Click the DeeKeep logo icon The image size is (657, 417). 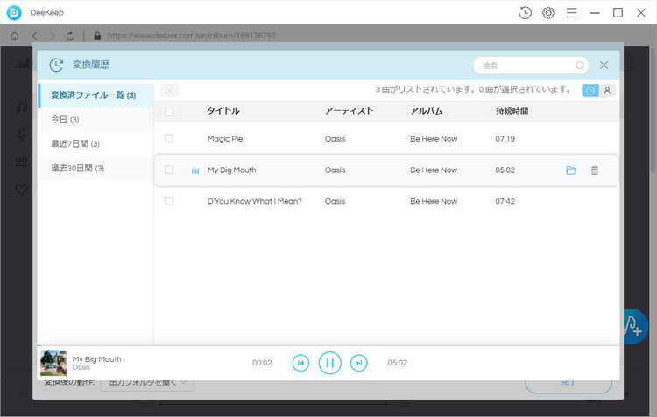(14, 13)
